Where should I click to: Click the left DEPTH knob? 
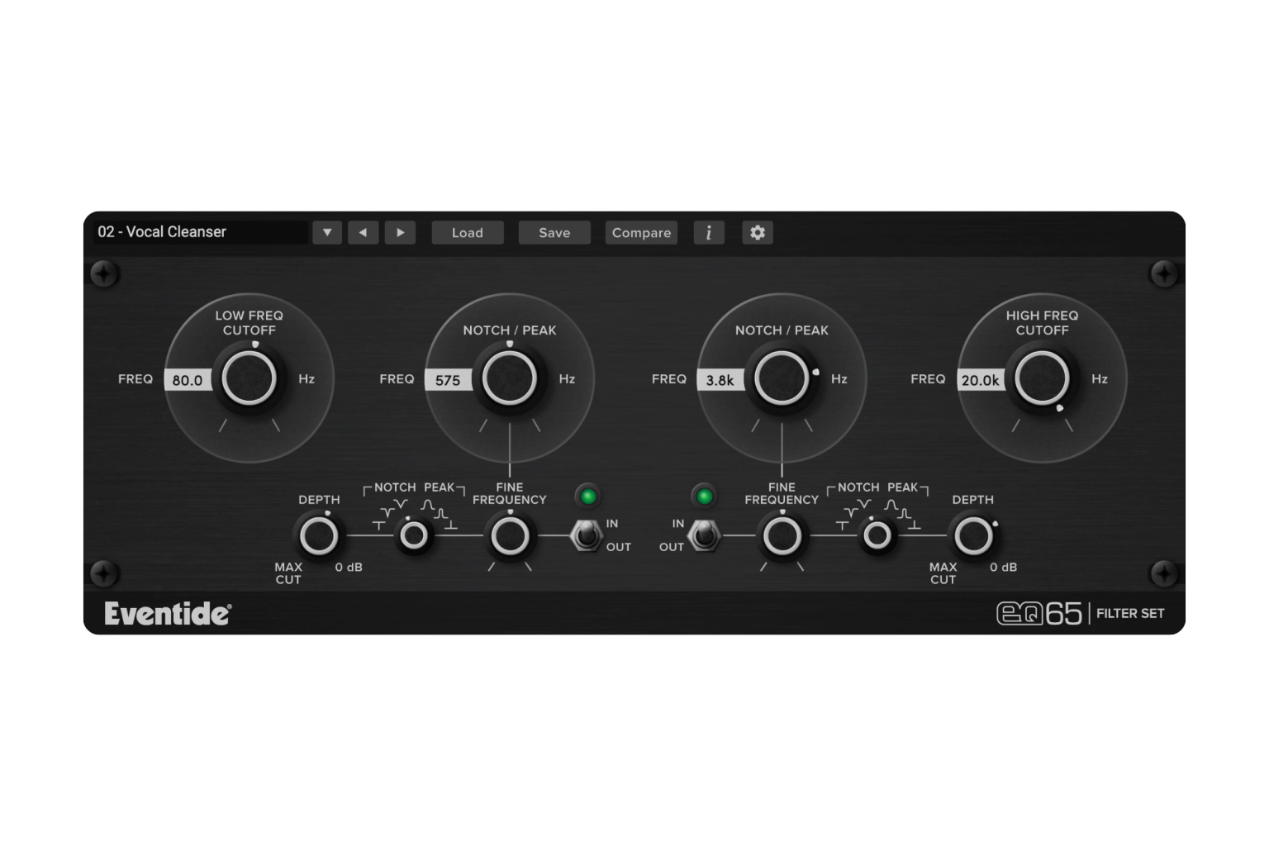point(318,535)
